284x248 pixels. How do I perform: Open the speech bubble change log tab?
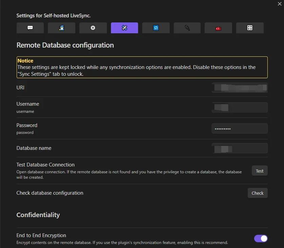(30, 28)
